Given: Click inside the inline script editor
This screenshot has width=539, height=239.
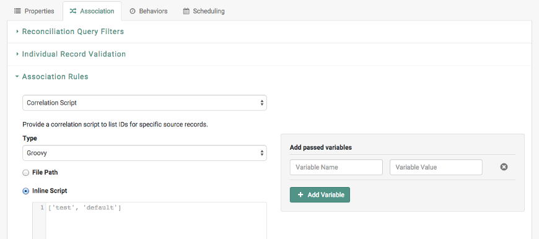Looking at the screenshot, I should click(x=156, y=220).
